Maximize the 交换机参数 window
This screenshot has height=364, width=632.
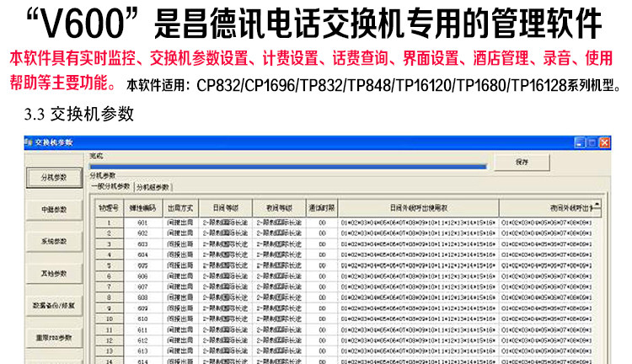click(x=592, y=142)
